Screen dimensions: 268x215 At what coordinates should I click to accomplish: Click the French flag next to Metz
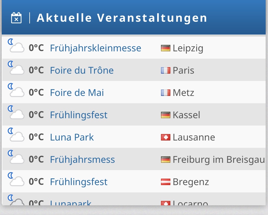[166, 93]
